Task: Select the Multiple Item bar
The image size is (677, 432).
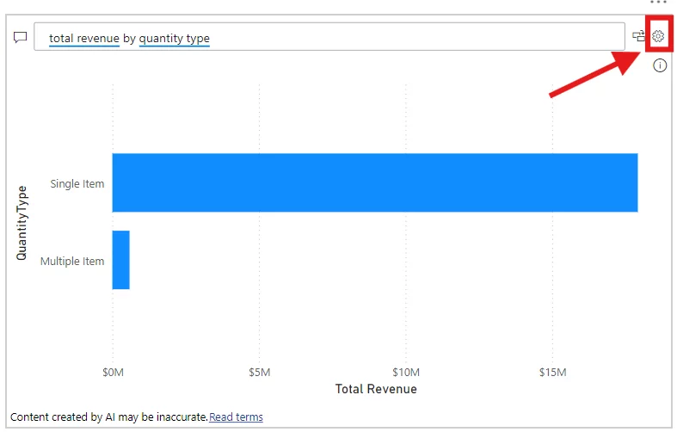Action: pos(120,260)
